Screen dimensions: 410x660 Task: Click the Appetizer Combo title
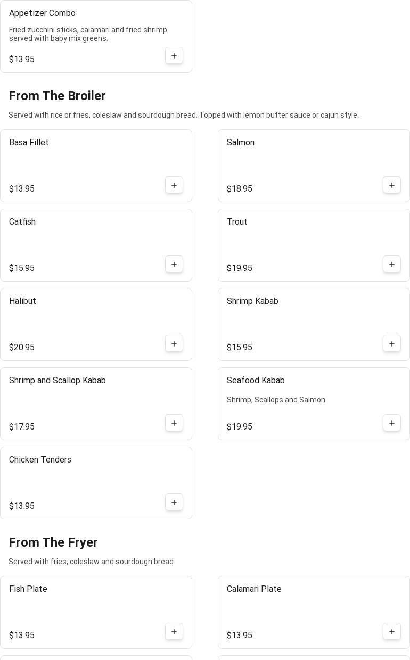tap(43, 13)
